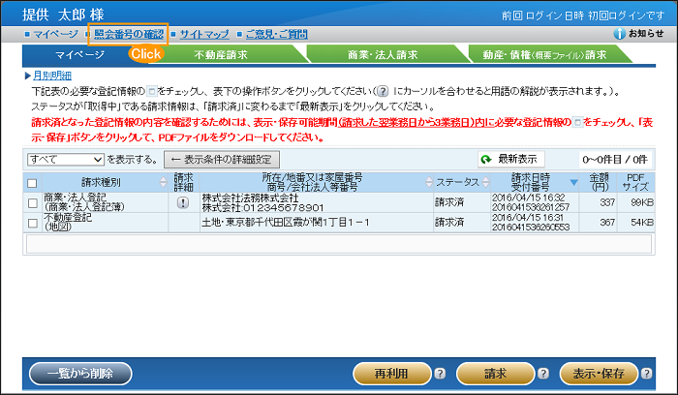Switch to the 不動産請求 tab
This screenshot has width=678, height=395.
pos(221,55)
